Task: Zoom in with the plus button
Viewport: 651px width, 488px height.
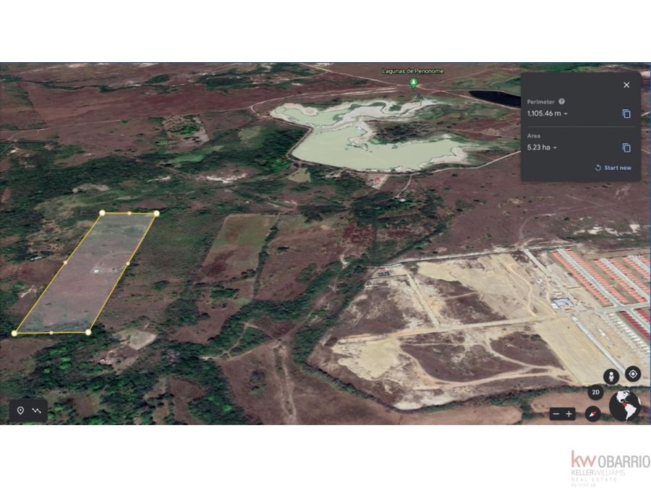Action: pyautogui.click(x=569, y=414)
